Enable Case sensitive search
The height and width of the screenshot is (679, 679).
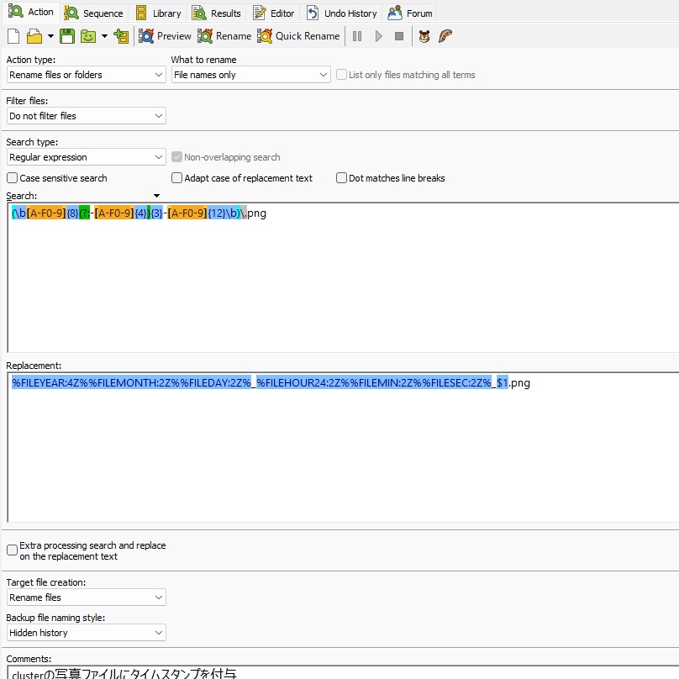(x=57, y=178)
